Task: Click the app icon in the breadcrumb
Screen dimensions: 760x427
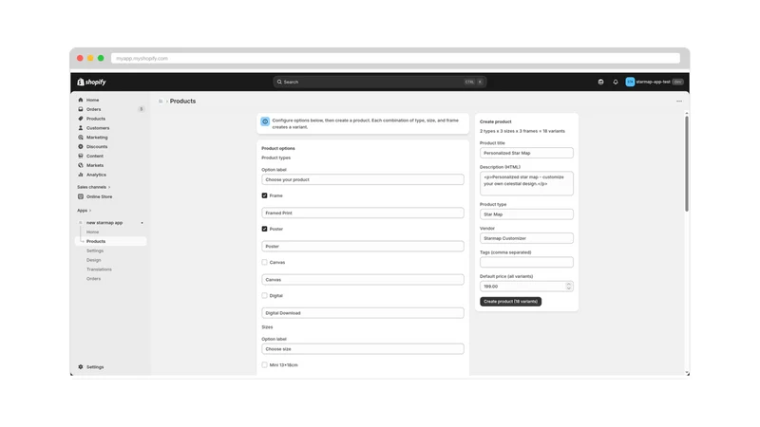Action: (161, 102)
